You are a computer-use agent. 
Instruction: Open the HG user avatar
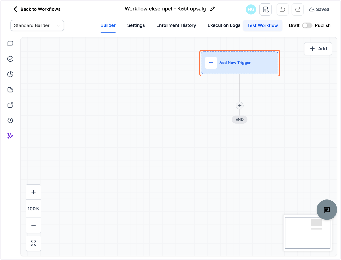pyautogui.click(x=251, y=9)
